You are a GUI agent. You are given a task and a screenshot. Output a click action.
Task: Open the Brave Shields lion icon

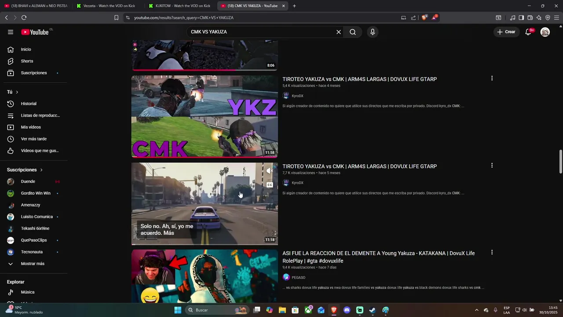coord(424,18)
